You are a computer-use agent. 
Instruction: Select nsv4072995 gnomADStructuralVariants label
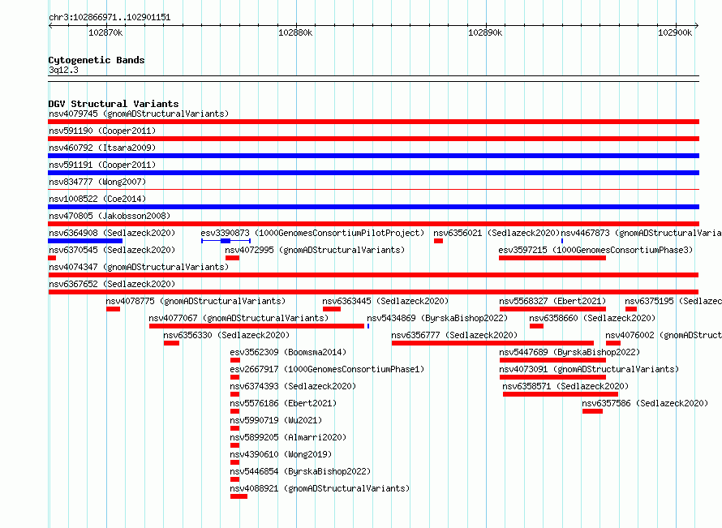tap(315, 250)
